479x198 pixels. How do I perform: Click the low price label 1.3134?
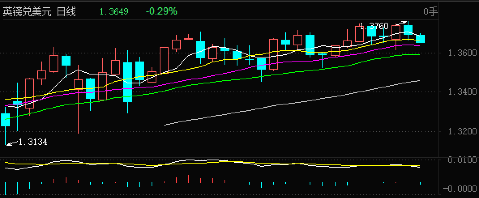[x=33, y=142]
